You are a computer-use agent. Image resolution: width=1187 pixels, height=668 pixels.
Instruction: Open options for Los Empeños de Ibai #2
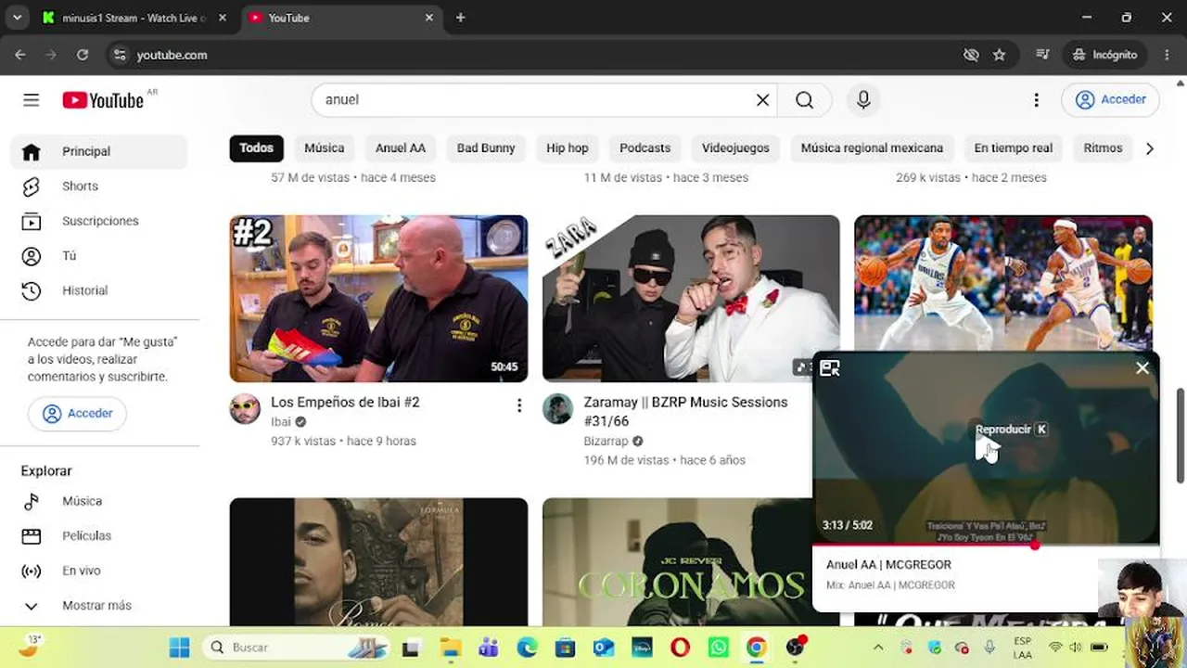(519, 405)
